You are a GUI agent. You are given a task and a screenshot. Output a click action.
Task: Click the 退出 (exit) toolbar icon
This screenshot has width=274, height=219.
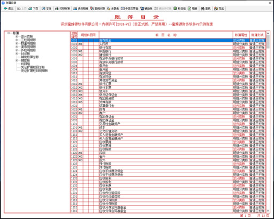pos(9,9)
